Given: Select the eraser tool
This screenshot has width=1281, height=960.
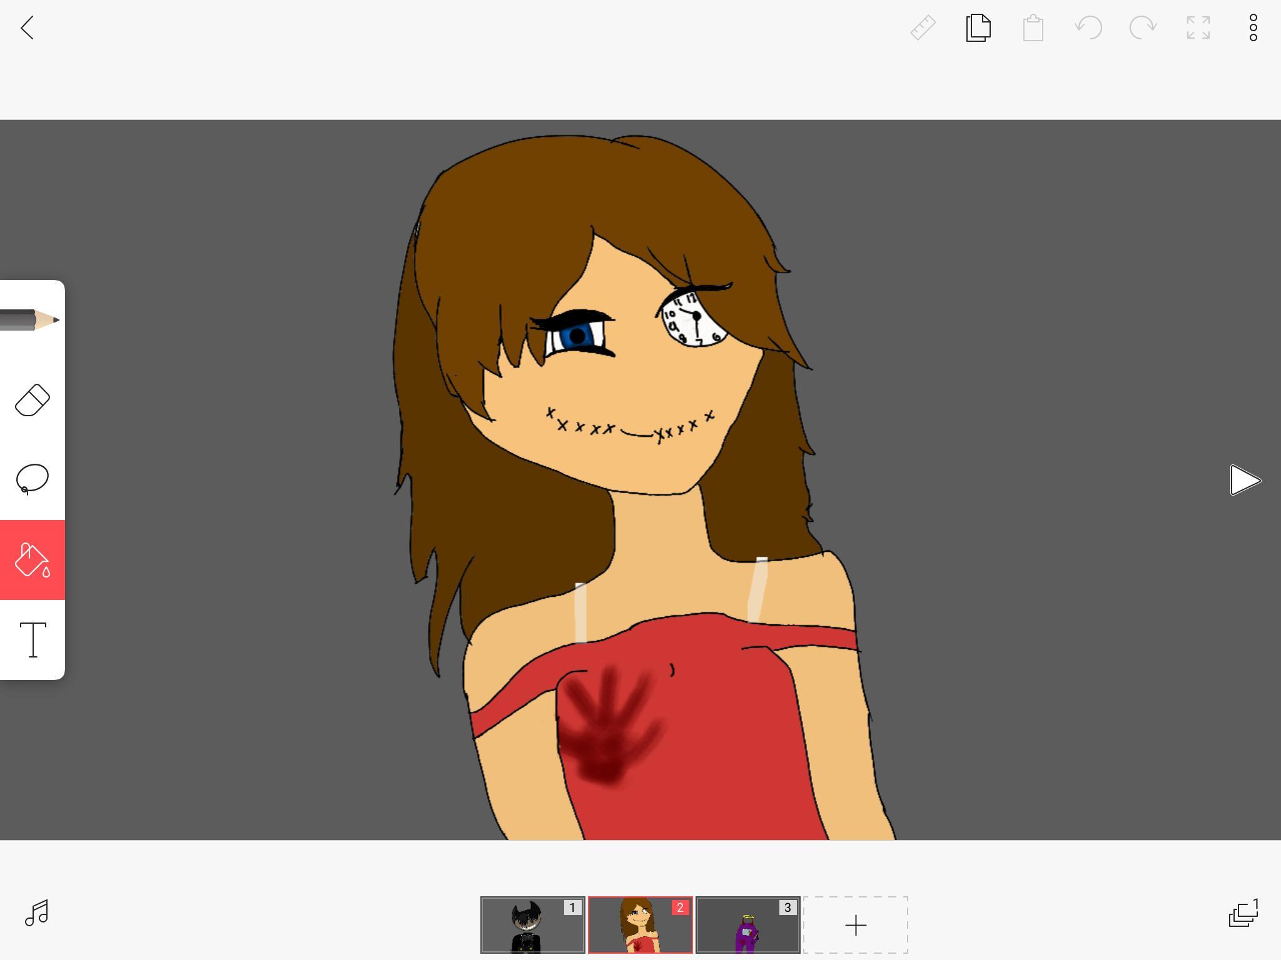Looking at the screenshot, I should pos(32,400).
